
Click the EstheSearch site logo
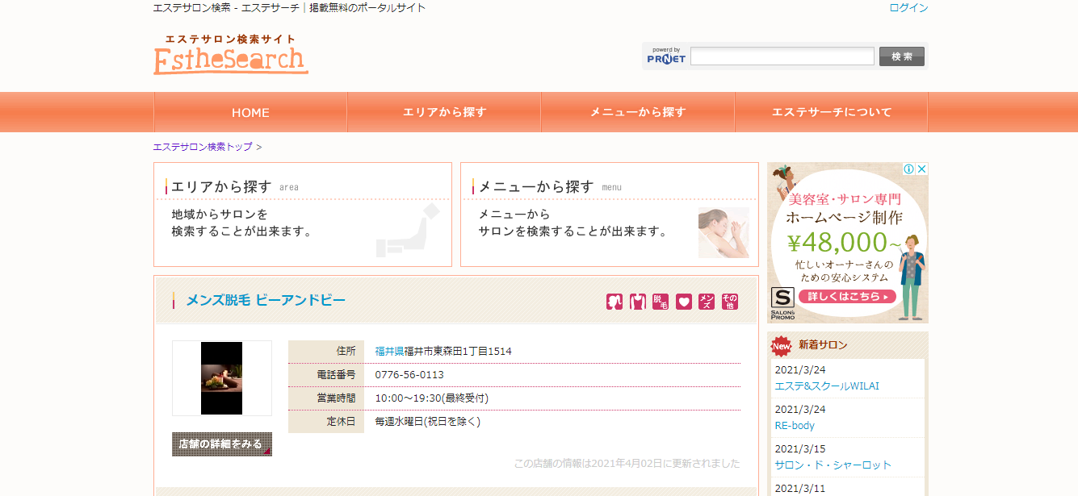231,55
